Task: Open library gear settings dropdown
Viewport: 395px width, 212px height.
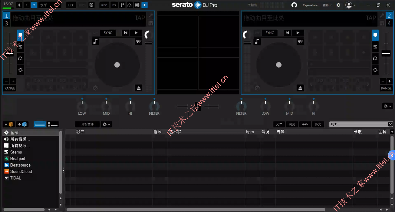Action: [x=107, y=124]
